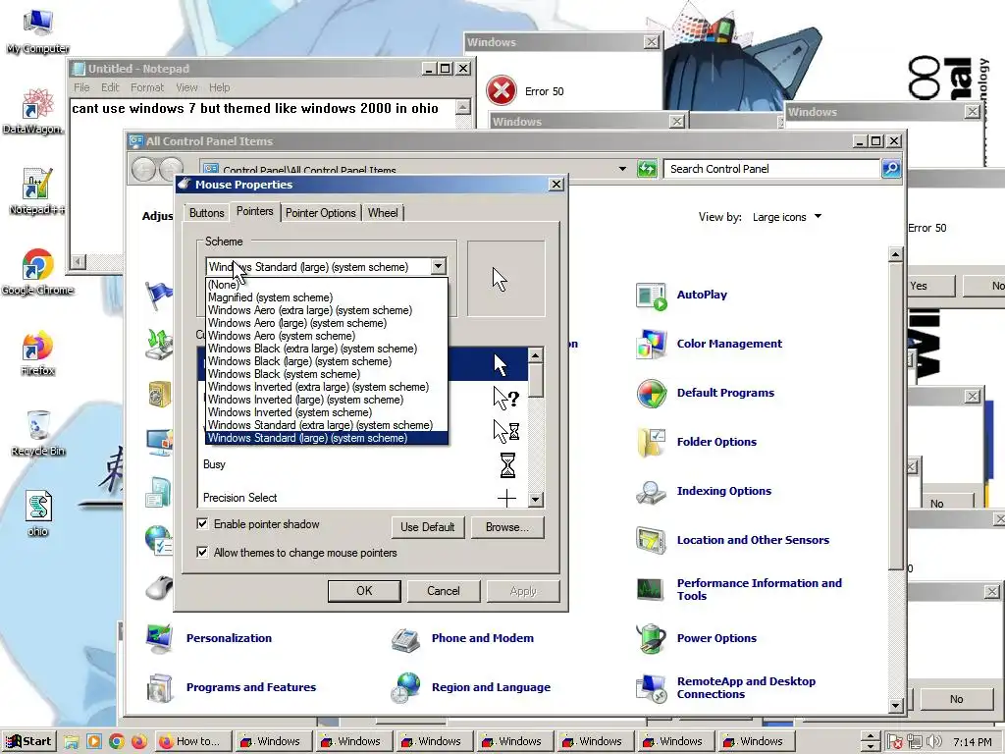Open Notepad File menu

[81, 87]
